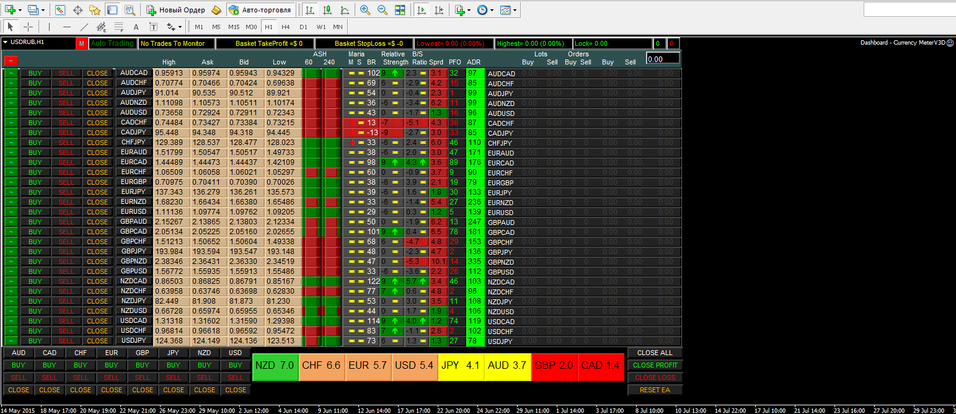Click the AUD currency basket button
The image size is (956, 414).
click(x=19, y=353)
